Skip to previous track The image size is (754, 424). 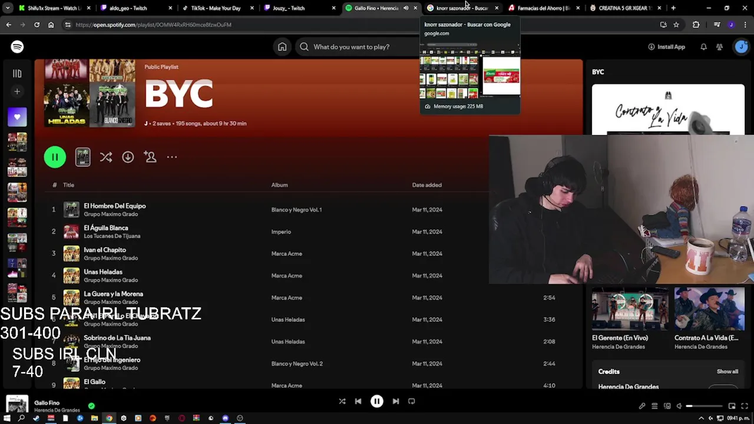(x=358, y=401)
